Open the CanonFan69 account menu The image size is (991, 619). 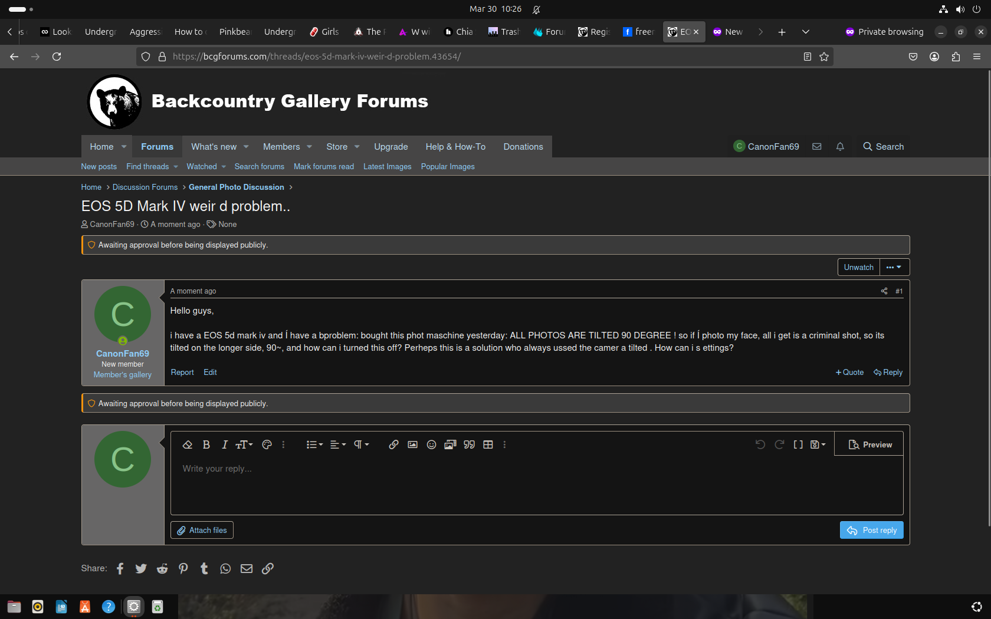pos(766,146)
